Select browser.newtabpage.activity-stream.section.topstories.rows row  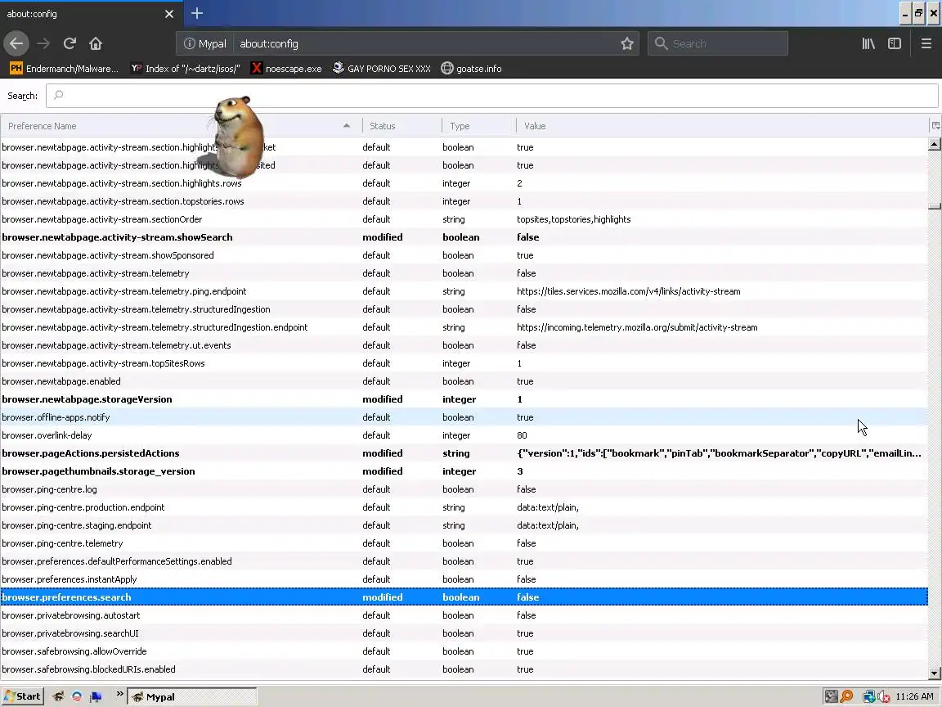464,201
